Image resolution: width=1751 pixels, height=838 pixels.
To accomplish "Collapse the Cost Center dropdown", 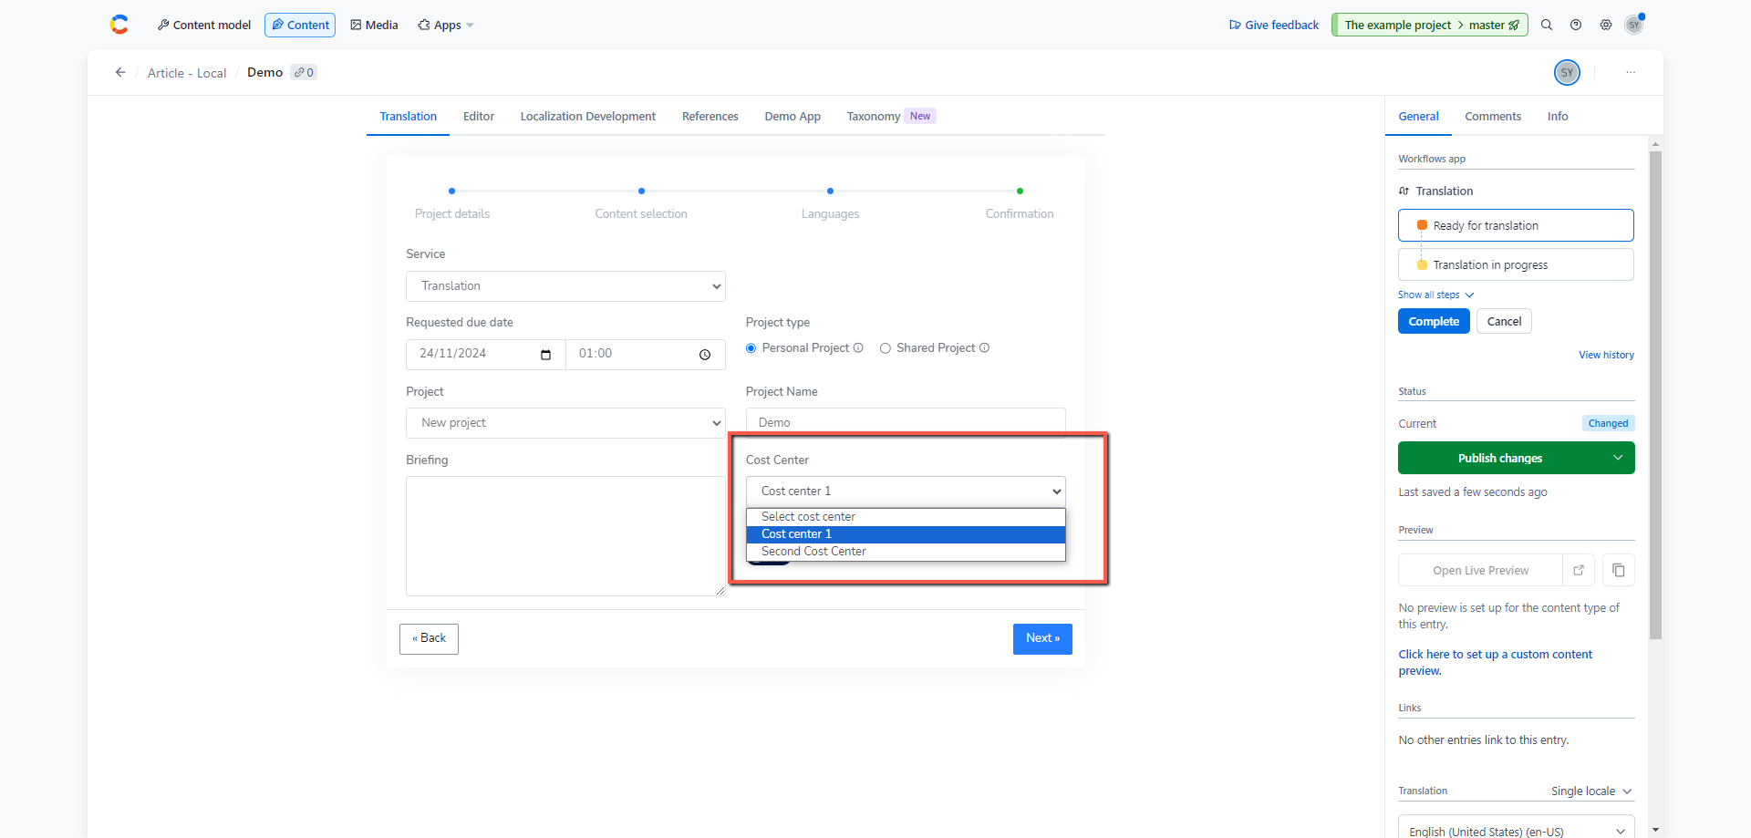I will (x=906, y=491).
